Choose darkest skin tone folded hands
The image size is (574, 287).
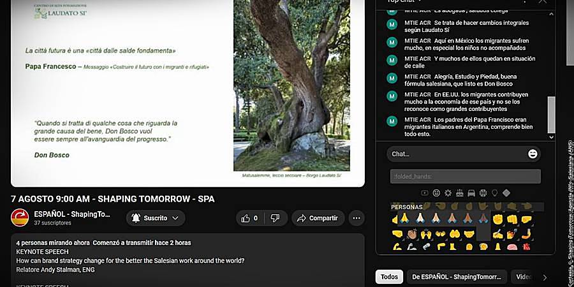483,218
